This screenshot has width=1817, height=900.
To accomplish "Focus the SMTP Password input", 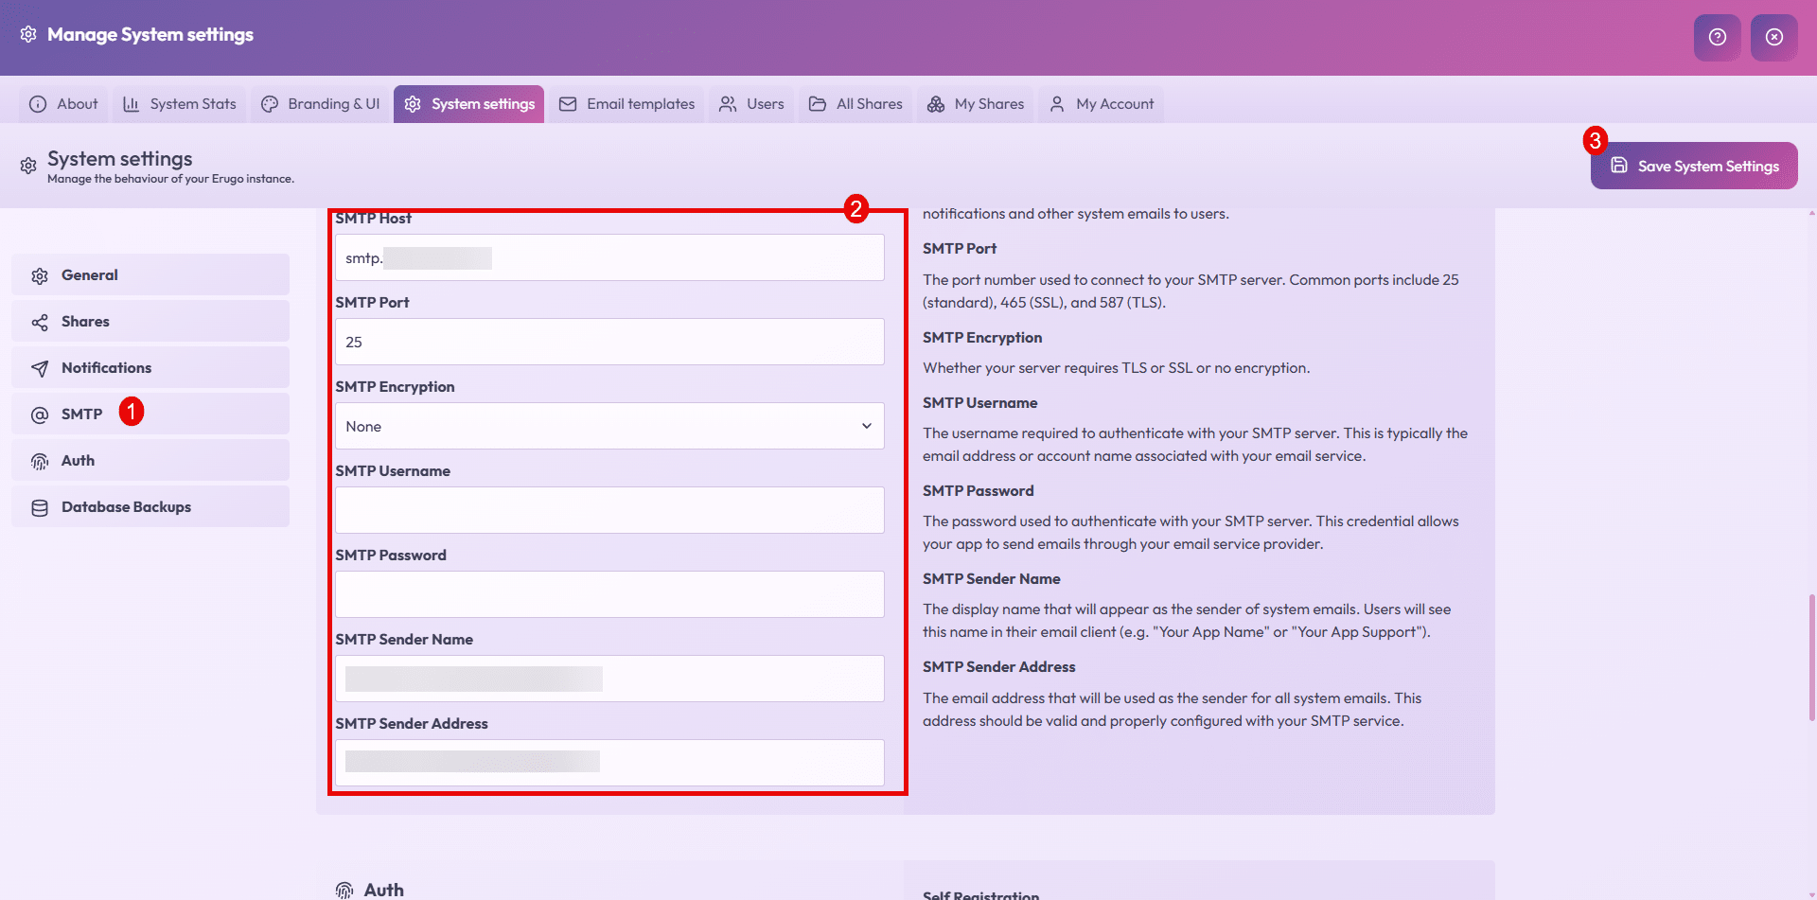I will (609, 594).
